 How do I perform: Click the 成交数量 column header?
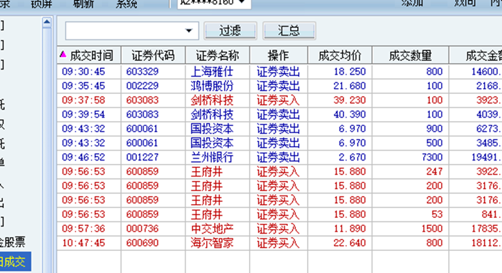point(410,56)
